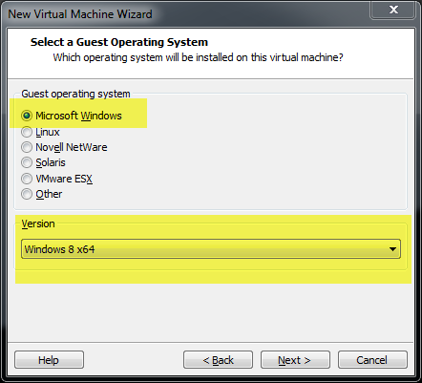Close the wizard with the X button
Image resolution: width=422 pixels, height=383 pixels.
[393, 10]
